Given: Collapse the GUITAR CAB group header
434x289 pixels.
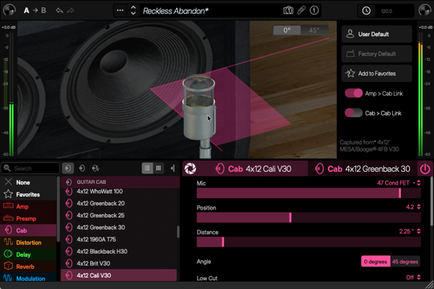Looking at the screenshot, I should [120, 182].
